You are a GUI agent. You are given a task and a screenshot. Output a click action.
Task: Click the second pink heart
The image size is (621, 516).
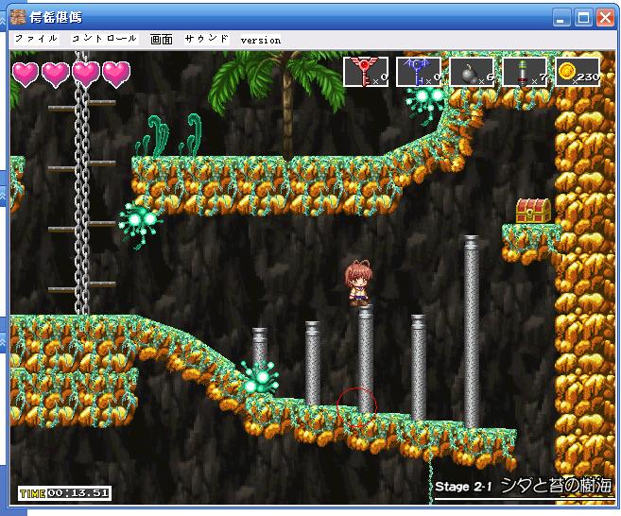56,74
